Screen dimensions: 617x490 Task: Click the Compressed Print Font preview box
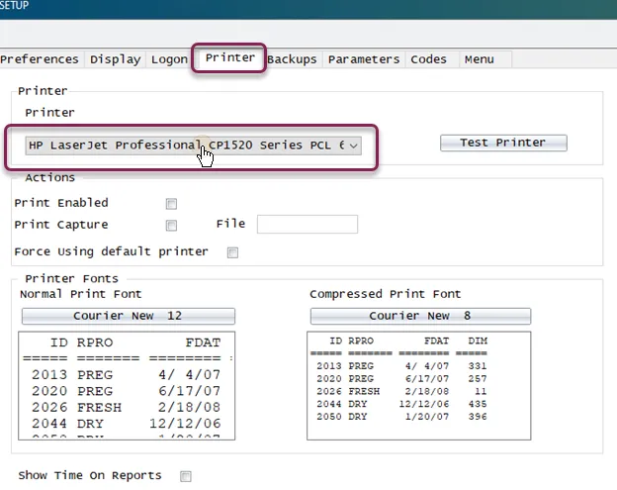(x=418, y=386)
